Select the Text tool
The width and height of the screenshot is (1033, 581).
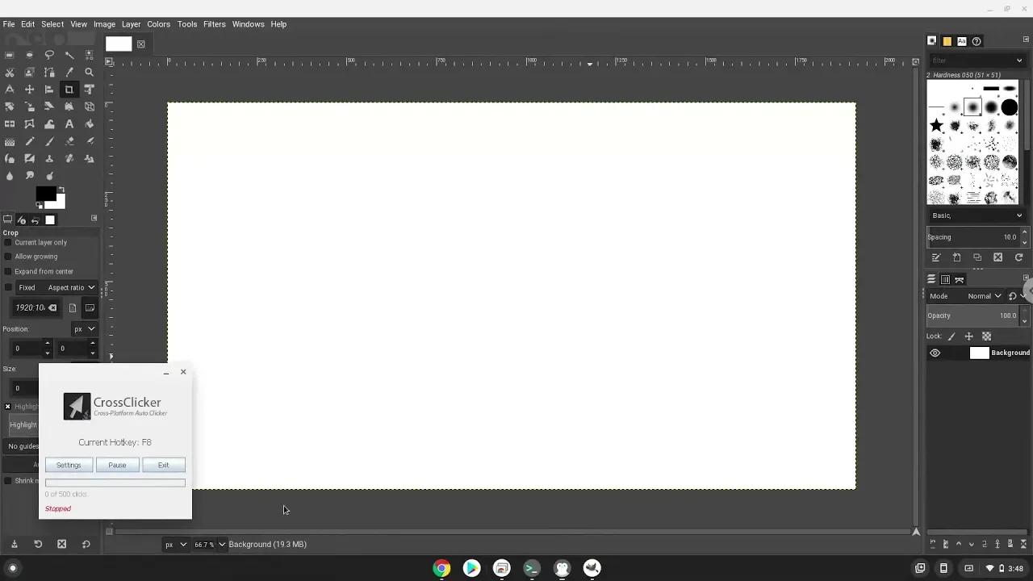click(69, 123)
